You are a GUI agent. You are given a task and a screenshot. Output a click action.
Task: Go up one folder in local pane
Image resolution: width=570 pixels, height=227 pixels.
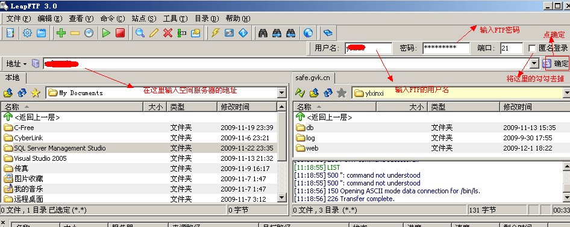point(8,93)
